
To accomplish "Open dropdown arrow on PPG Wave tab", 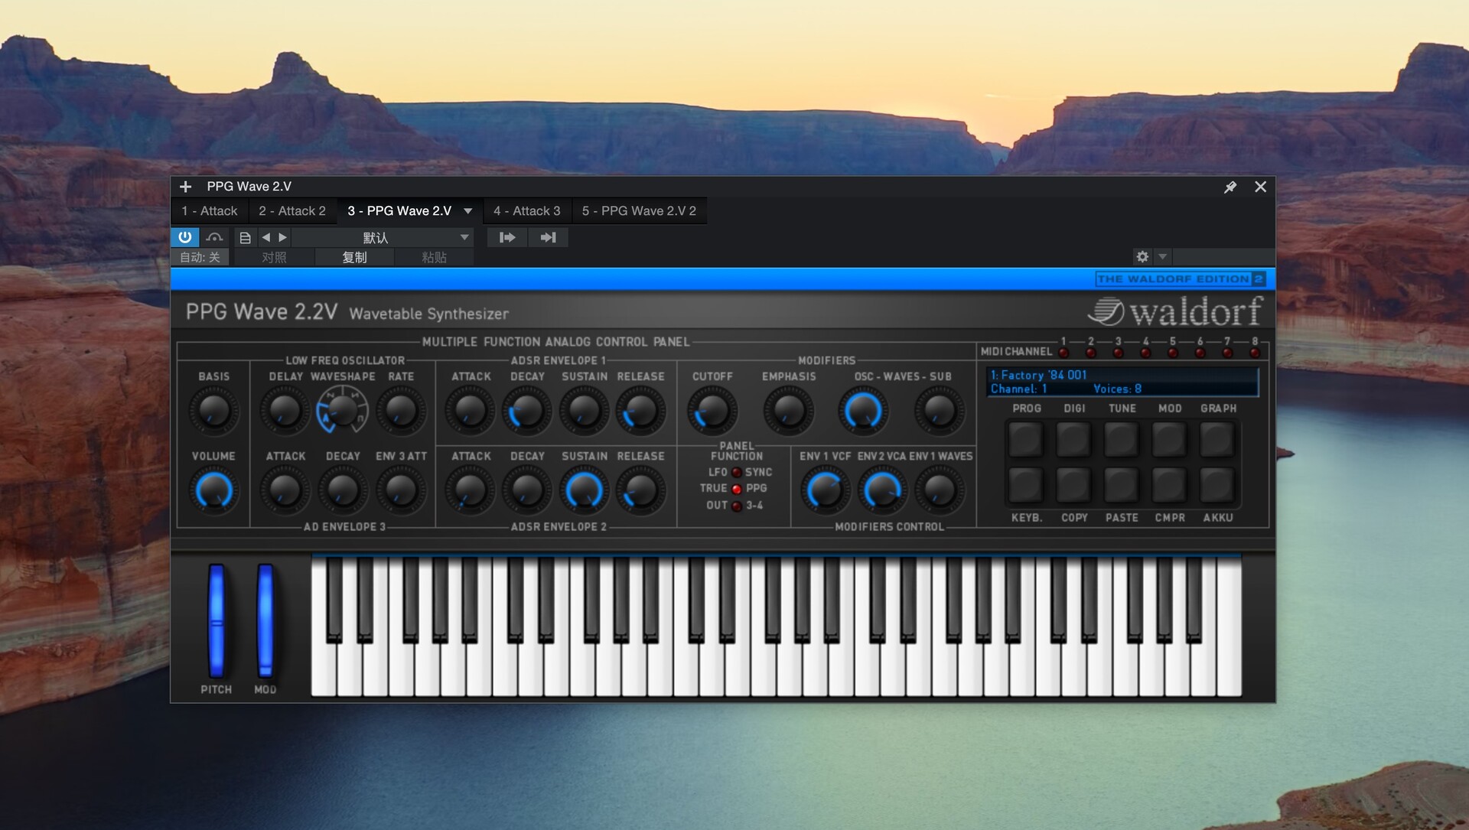I will 468,211.
